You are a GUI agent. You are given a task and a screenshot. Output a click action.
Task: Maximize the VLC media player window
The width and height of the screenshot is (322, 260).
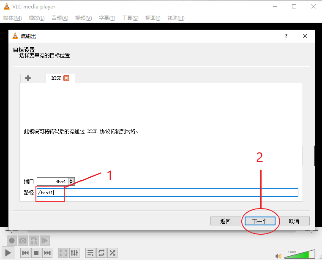tap(294, 7)
